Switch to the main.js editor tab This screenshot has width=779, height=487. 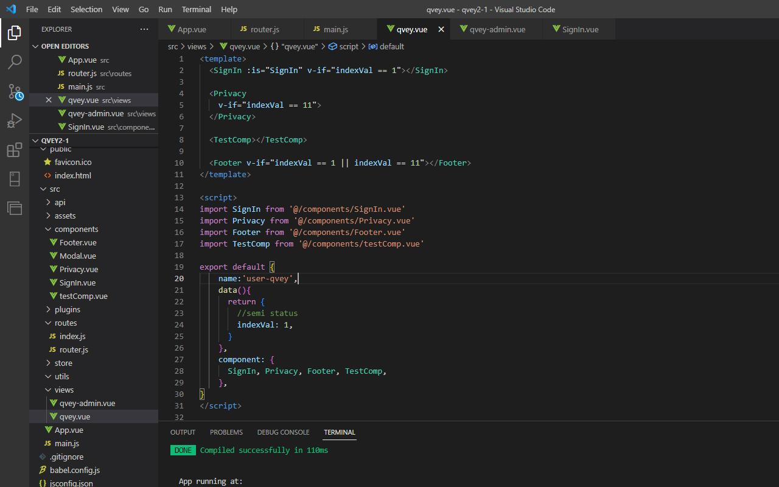tap(341, 29)
